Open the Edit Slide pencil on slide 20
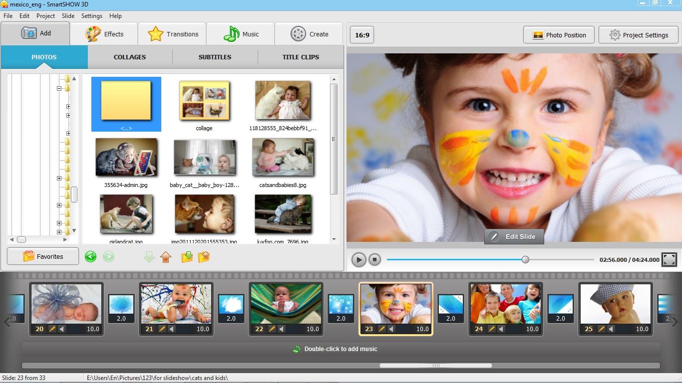The width and height of the screenshot is (682, 383). pyautogui.click(x=52, y=329)
